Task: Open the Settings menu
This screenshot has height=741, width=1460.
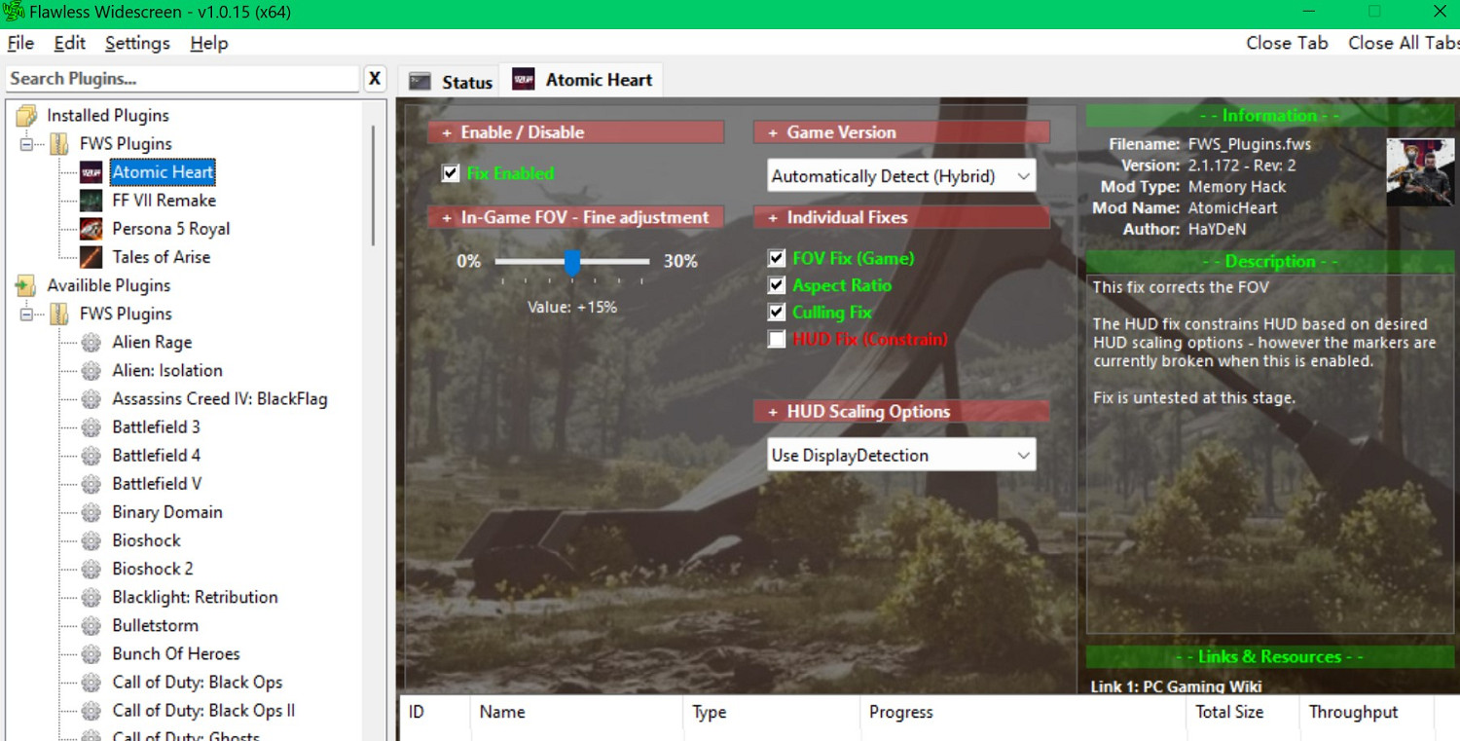Action: [137, 43]
